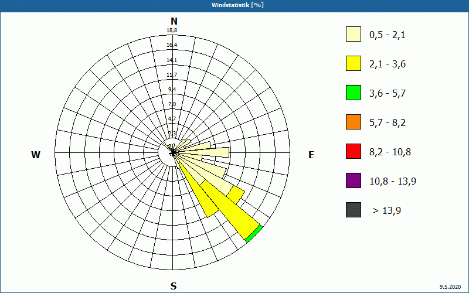Click the green tip of the longest southeast bar
The width and height of the screenshot is (469, 293).
[254, 234]
